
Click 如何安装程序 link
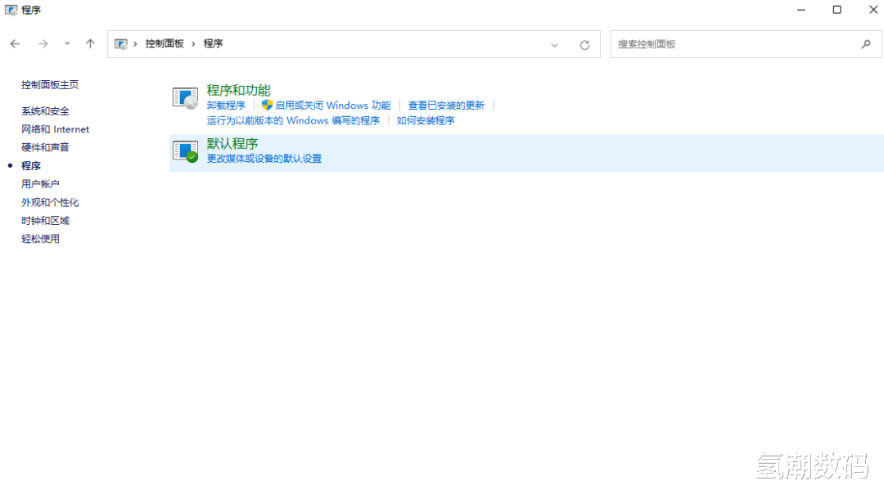(424, 120)
